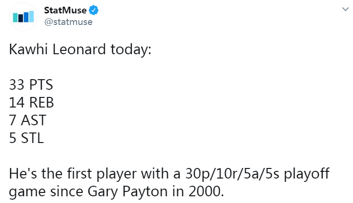Viewport: 353px width, 203px height.
Task: Click the "Gary Payton" name in tweet
Action: click(x=127, y=192)
